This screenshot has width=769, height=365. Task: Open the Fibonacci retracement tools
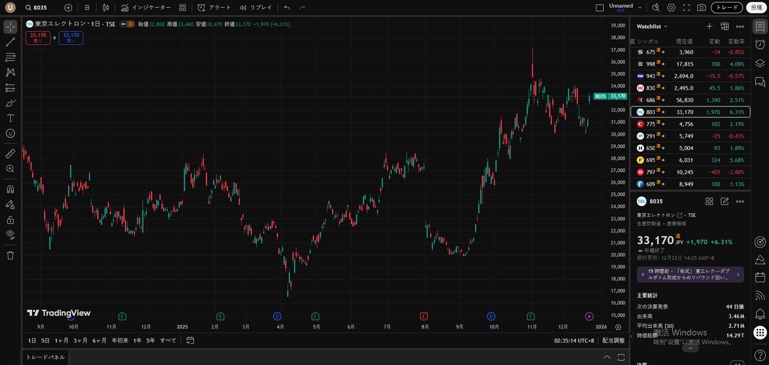[x=10, y=58]
